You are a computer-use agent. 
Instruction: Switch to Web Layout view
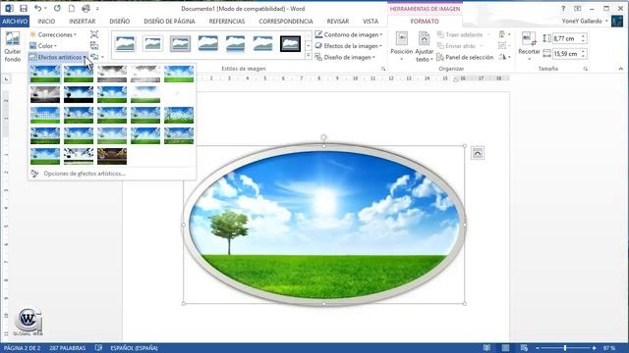tap(524, 348)
